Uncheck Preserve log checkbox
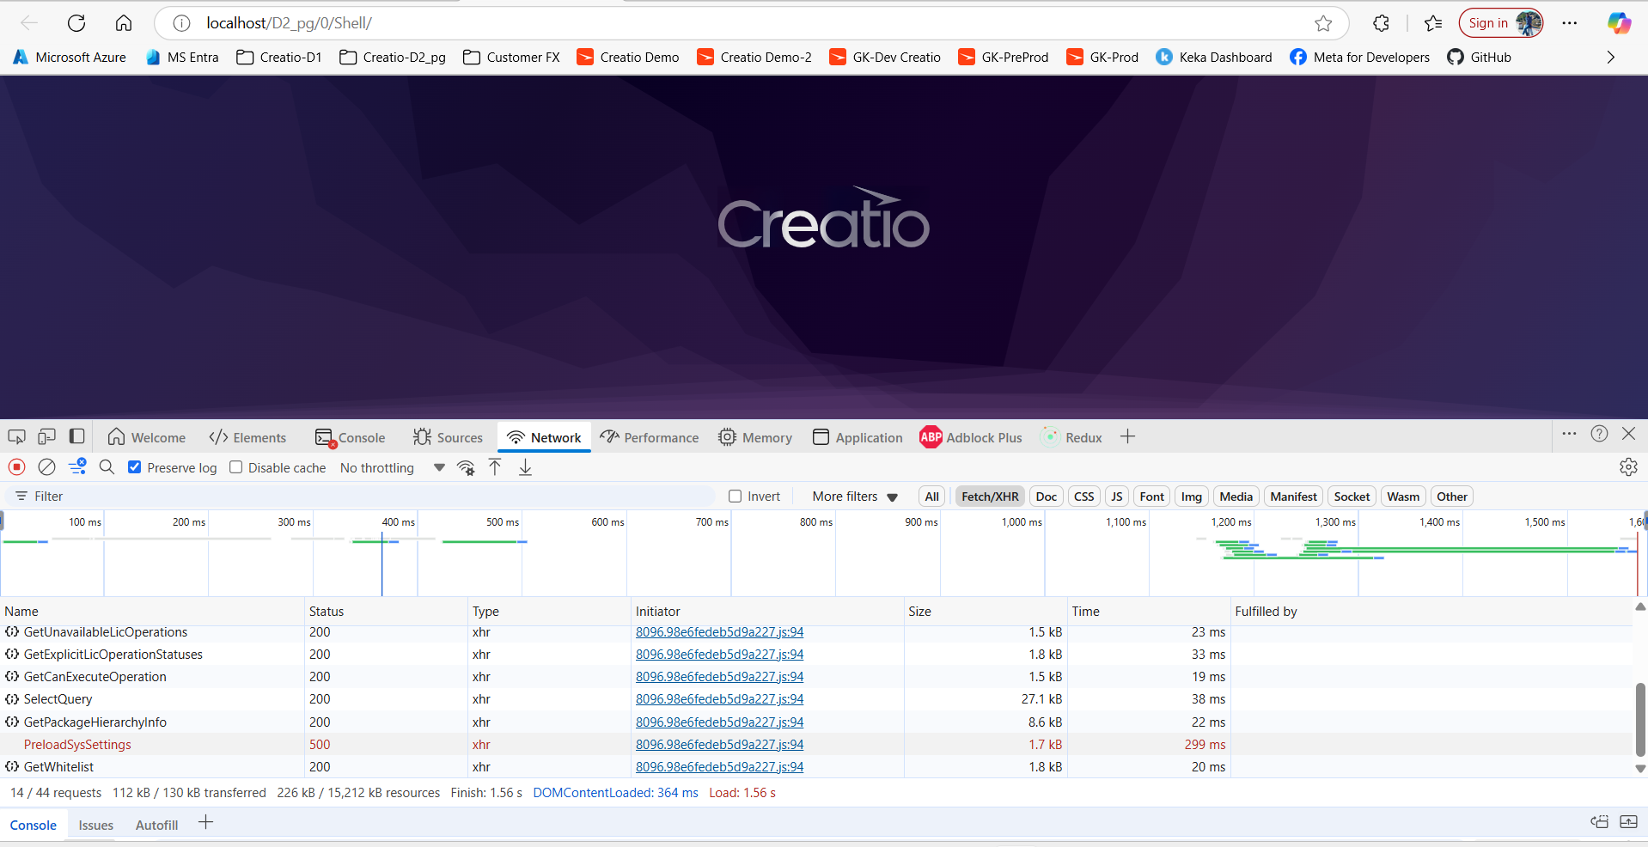Screen dimensions: 1648x847 click(134, 467)
